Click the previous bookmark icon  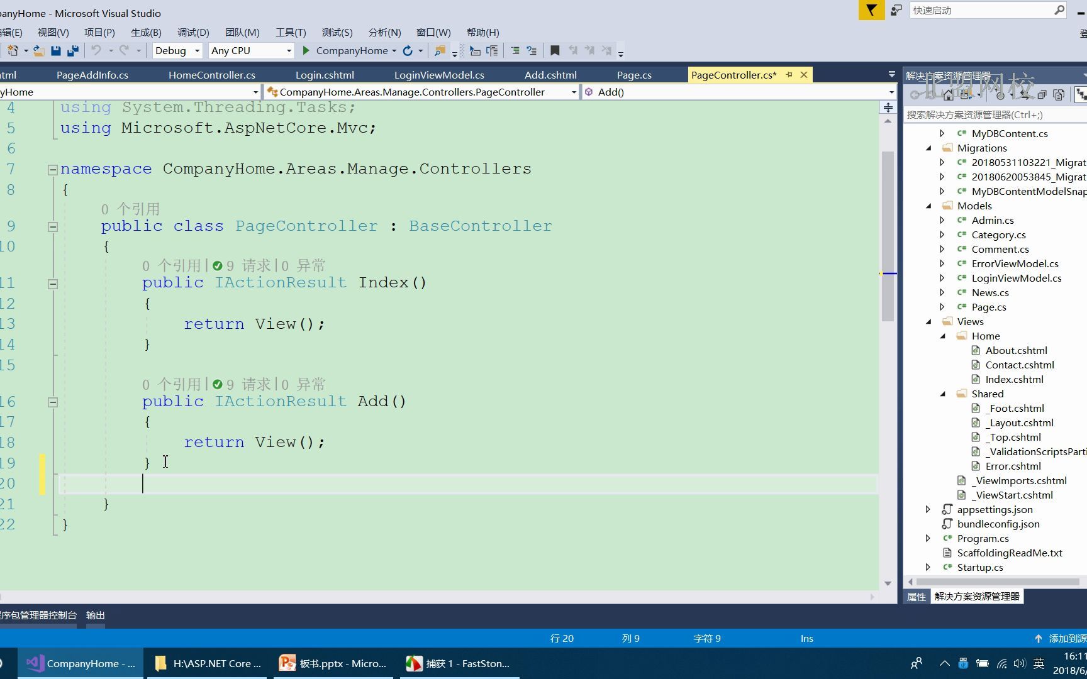click(x=573, y=50)
